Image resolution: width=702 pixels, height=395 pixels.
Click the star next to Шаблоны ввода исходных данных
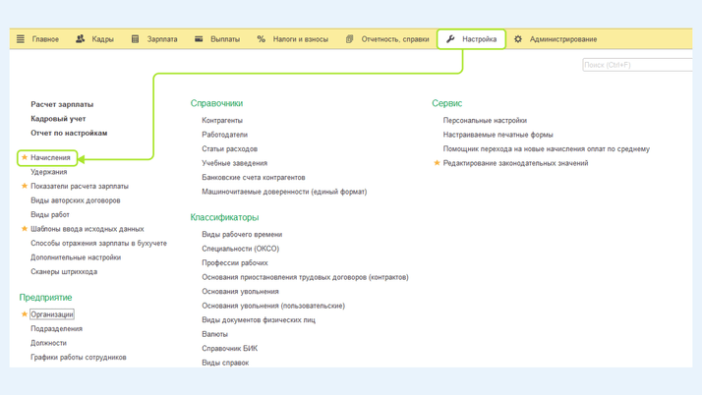click(x=25, y=229)
